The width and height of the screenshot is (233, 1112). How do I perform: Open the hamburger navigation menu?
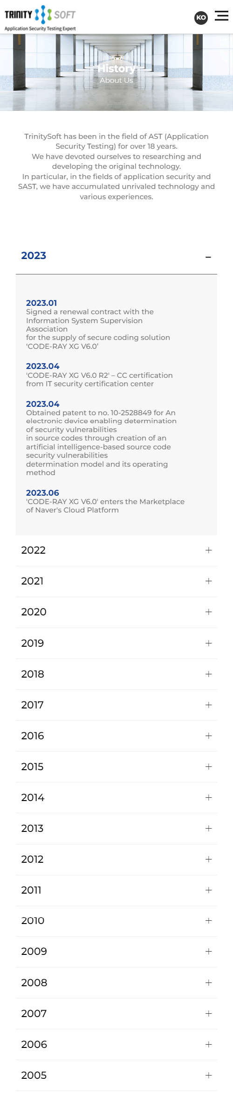click(x=221, y=16)
